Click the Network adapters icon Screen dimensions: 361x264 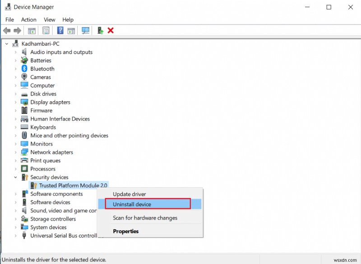coord(24,152)
